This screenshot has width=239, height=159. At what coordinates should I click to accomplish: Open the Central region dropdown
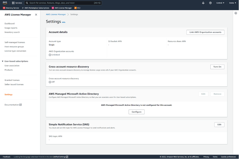pyautogui.click(x=220, y=3)
